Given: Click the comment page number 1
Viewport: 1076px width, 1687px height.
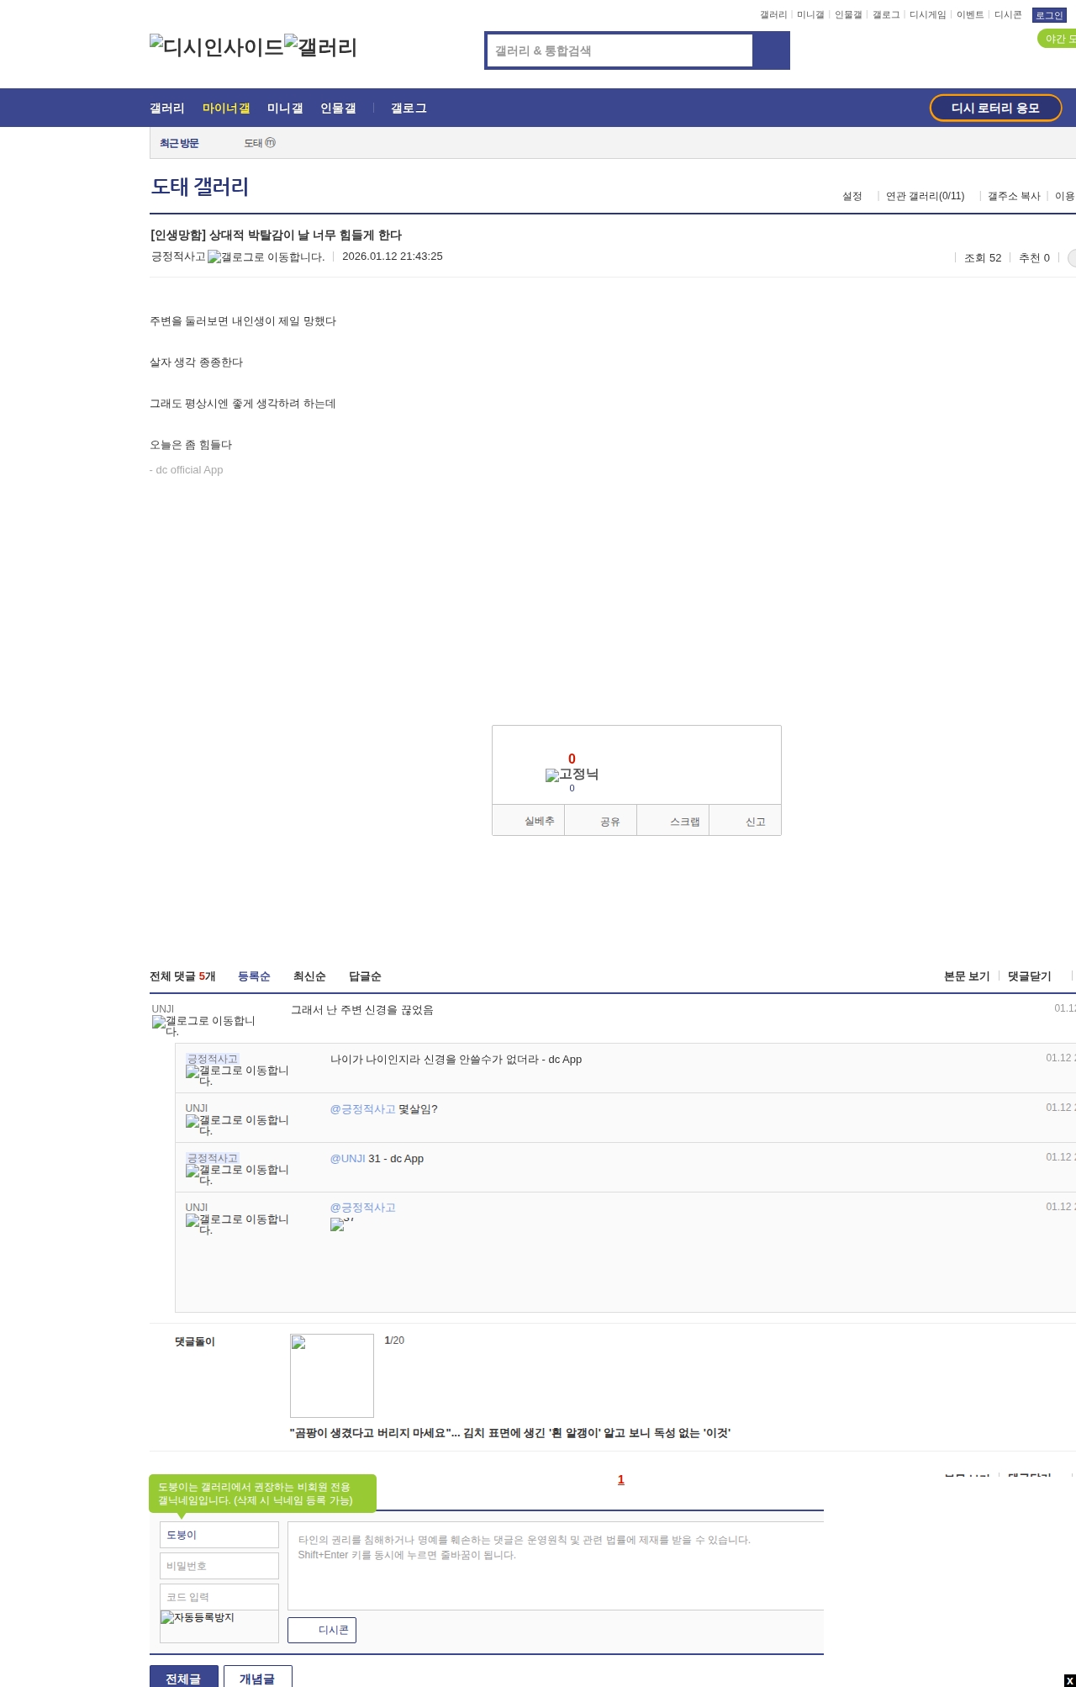Looking at the screenshot, I should tap(621, 1480).
